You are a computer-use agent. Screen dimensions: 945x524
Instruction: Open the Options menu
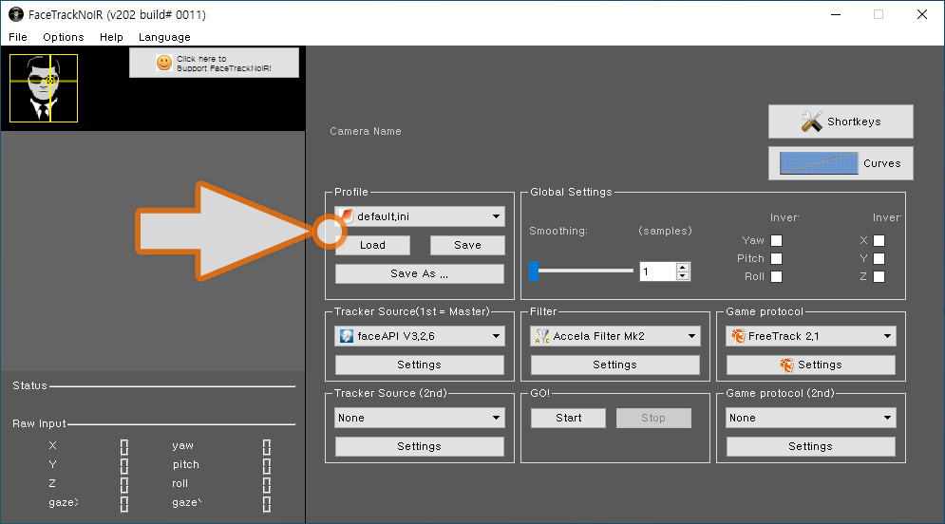(x=64, y=37)
